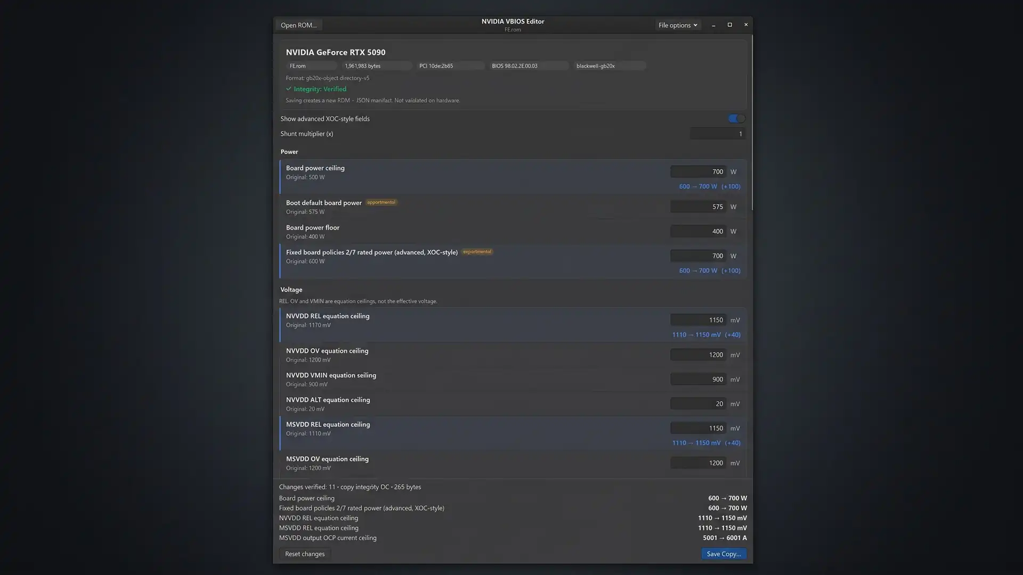
Task: Click the PCI 10de:2b85 chip
Action: pyautogui.click(x=450, y=66)
